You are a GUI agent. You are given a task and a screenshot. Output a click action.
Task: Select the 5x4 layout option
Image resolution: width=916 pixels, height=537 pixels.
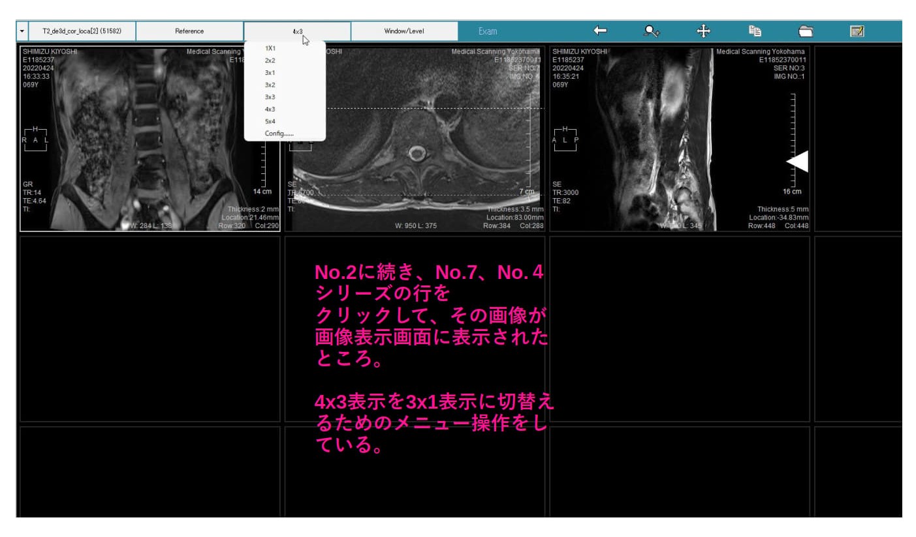269,120
